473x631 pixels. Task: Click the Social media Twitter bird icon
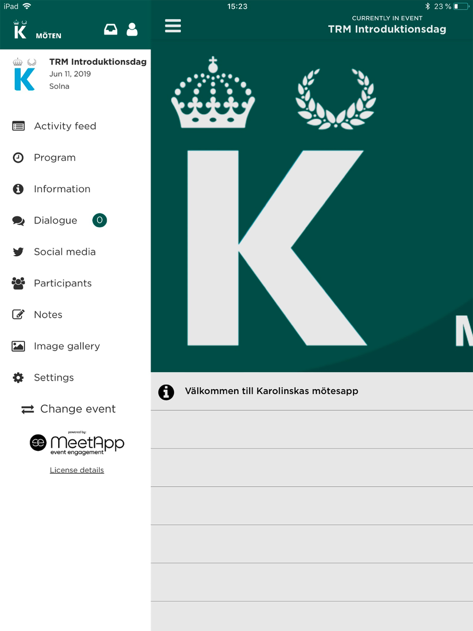point(18,252)
